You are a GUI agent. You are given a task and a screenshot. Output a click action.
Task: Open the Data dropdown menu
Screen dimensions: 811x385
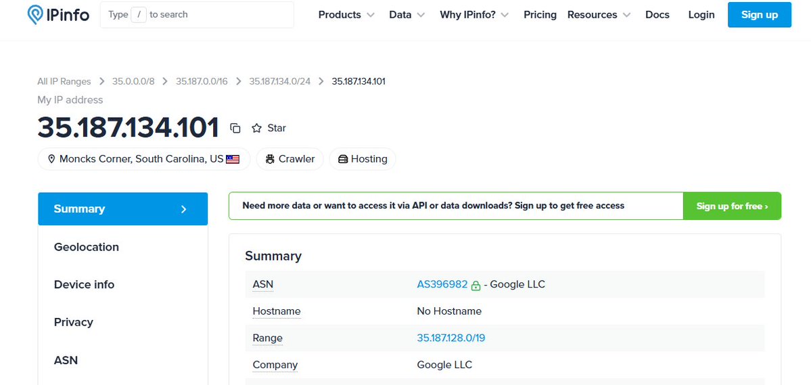[x=407, y=15]
